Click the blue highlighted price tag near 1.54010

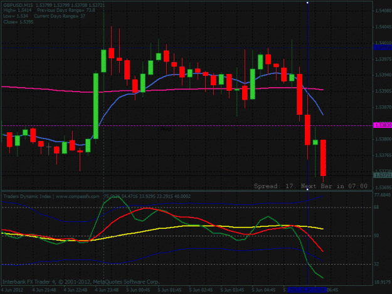[x=382, y=47]
